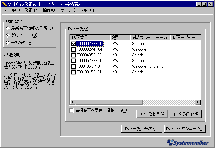Select row text T000435QP-01
This screenshot has height=148, width=215.
tap(89, 66)
